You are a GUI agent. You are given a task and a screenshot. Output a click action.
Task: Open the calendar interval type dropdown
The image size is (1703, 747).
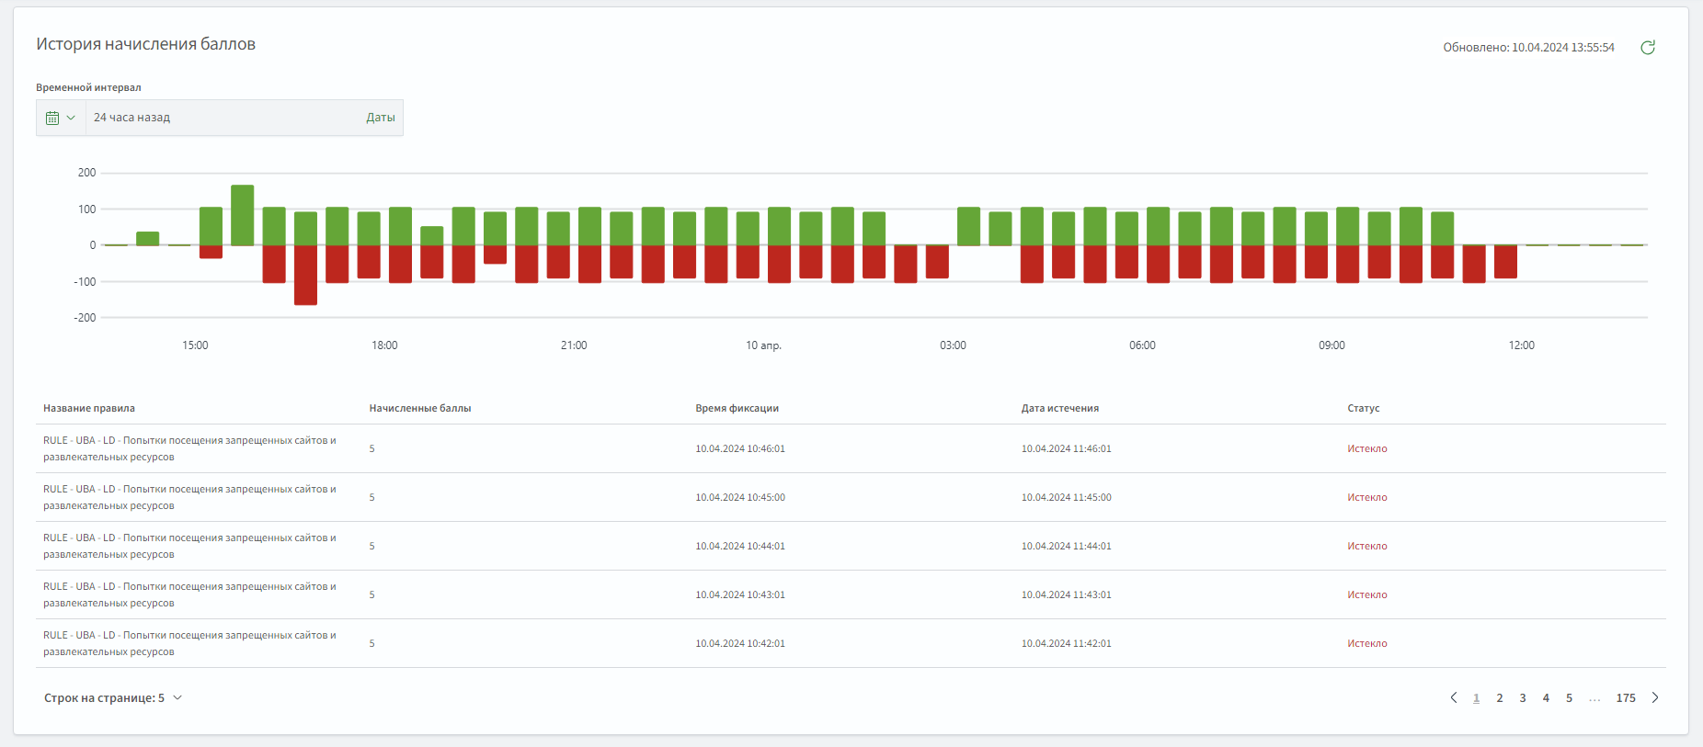pos(61,118)
